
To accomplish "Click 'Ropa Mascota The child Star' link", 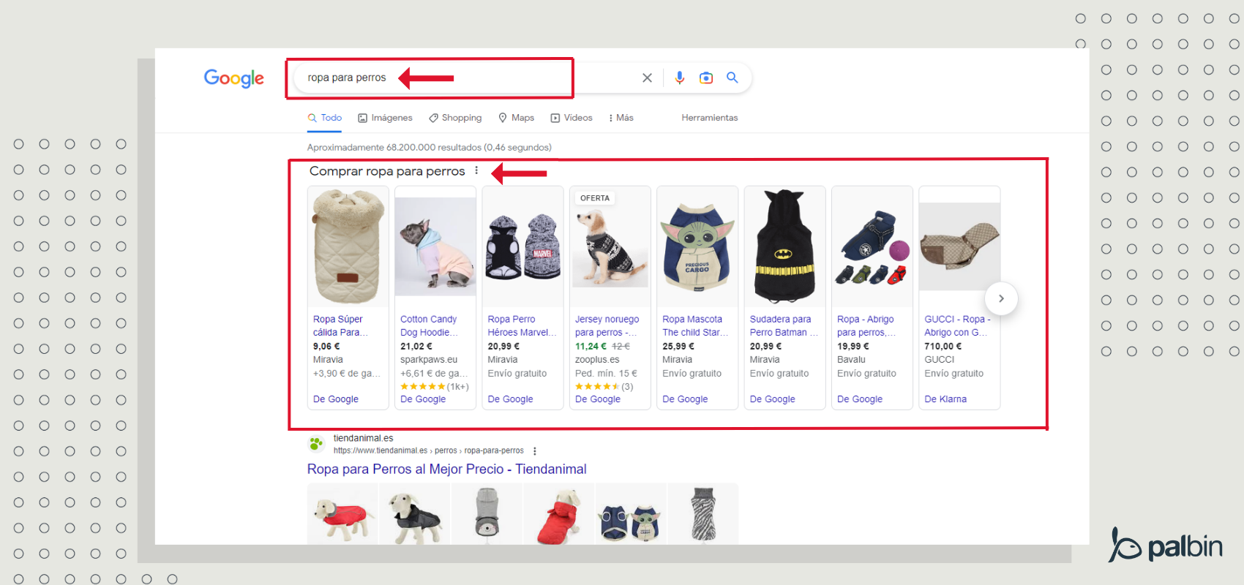I will coord(695,326).
